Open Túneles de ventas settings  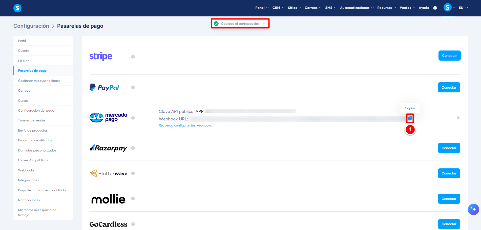(43, 120)
